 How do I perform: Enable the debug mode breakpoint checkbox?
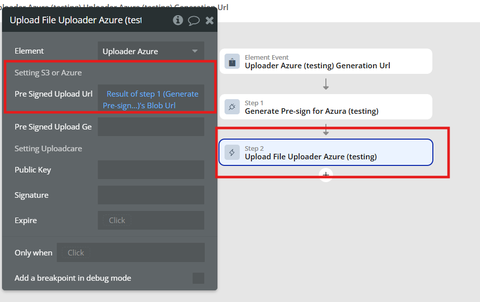[x=198, y=278]
